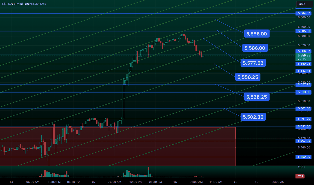Click the date 16 on the time axis
This screenshot has height=185, width=314.
175,182
